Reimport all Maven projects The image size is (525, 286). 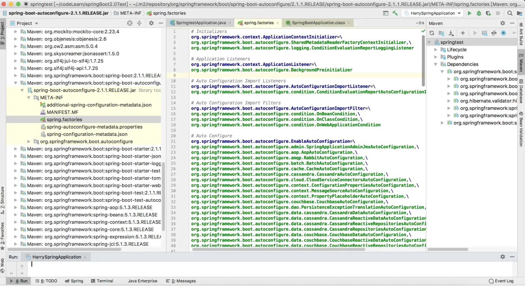tap(432, 33)
